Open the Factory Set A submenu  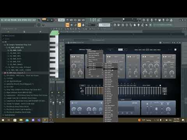click(x=95, y=64)
